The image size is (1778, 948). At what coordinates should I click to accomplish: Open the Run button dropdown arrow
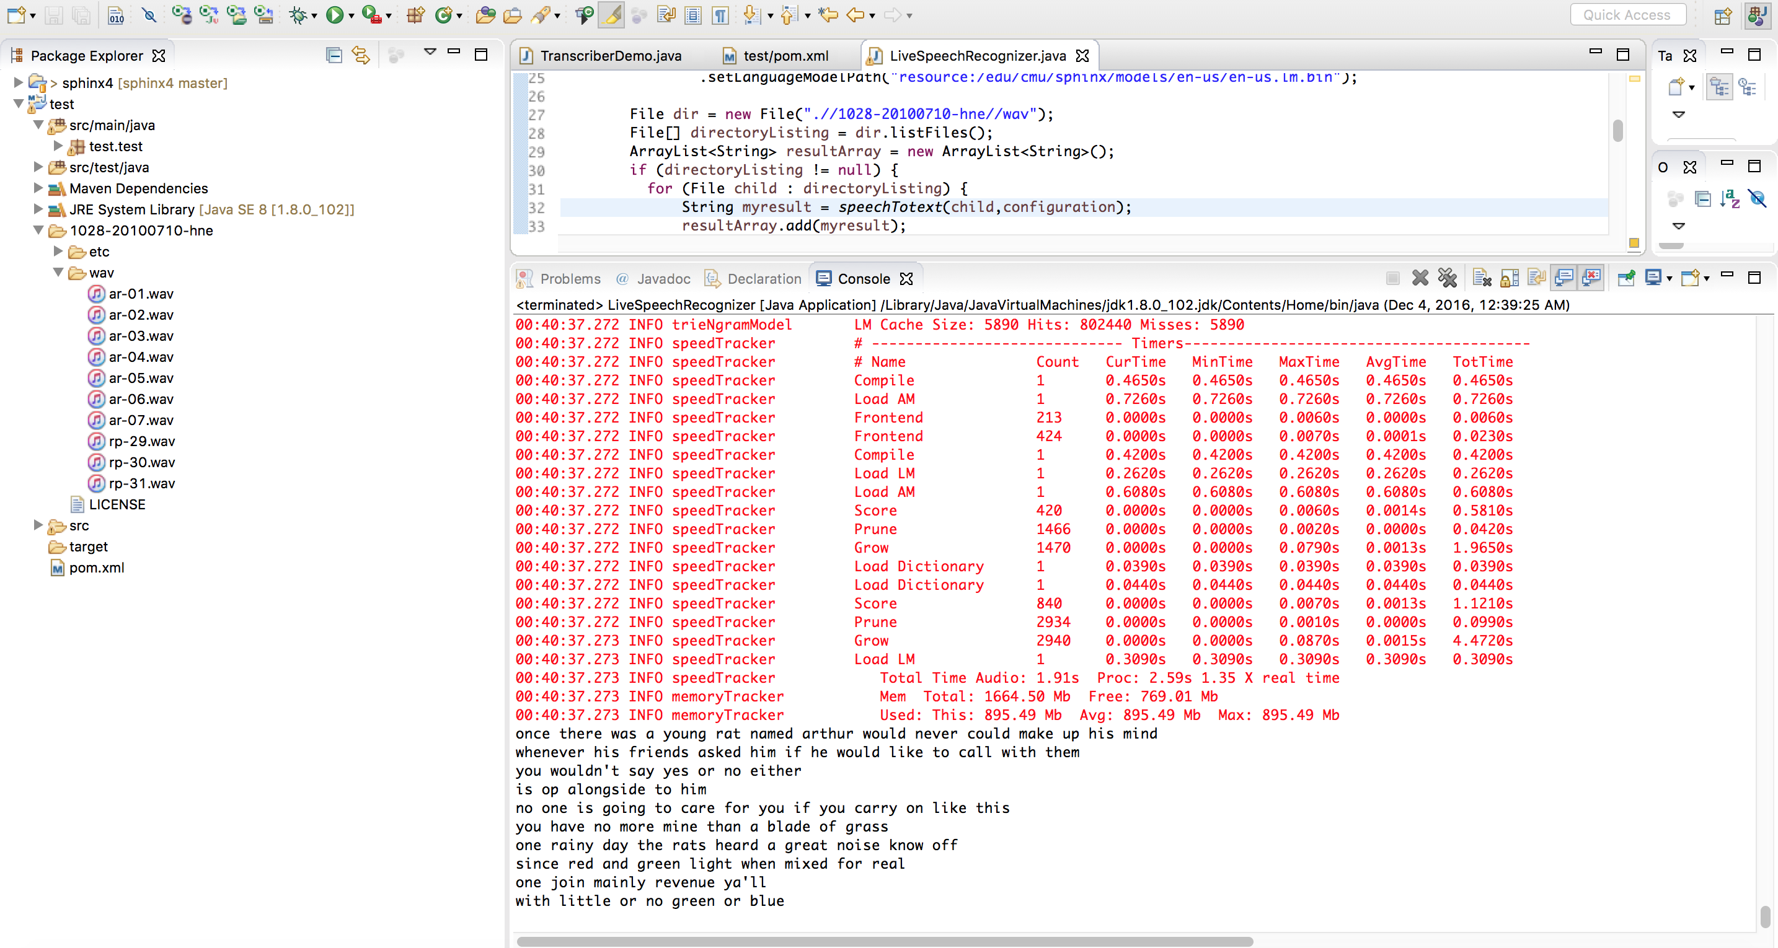point(352,15)
